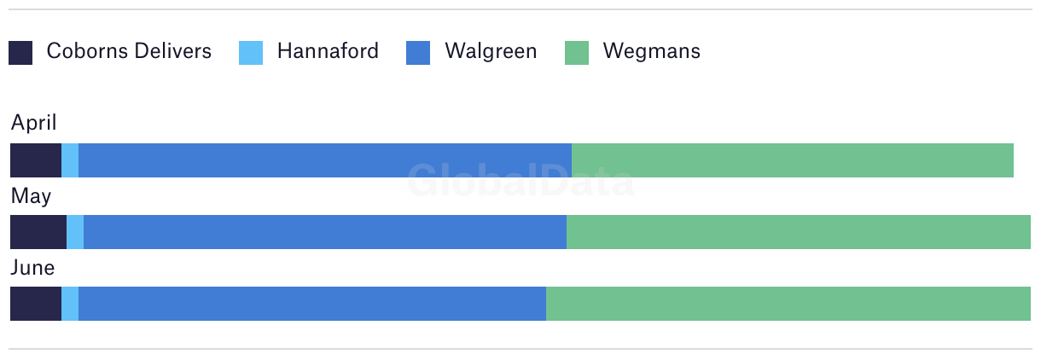Select the May Walgreen bar segment
1041x360 pixels.
pos(325,232)
